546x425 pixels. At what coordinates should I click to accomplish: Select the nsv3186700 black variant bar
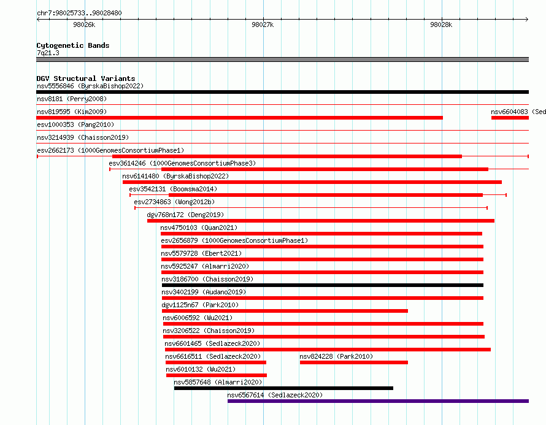(x=323, y=285)
